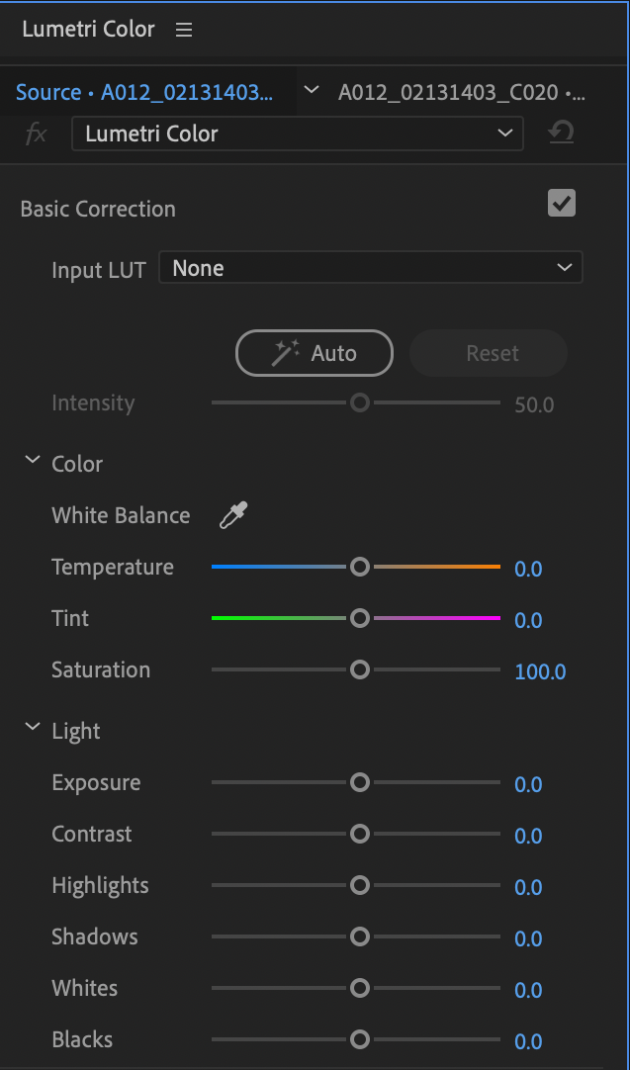The height and width of the screenshot is (1070, 630).
Task: Toggle the Basic Correction checkbox
Action: [x=562, y=204]
